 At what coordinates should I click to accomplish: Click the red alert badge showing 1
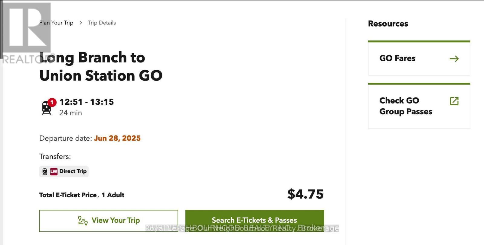52,102
